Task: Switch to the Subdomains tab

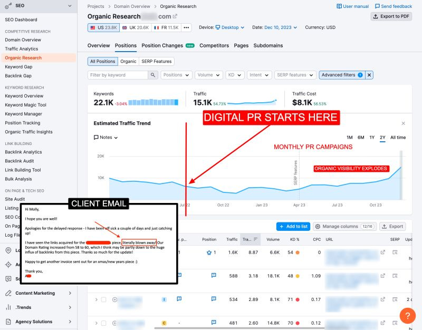Action: click(x=268, y=45)
